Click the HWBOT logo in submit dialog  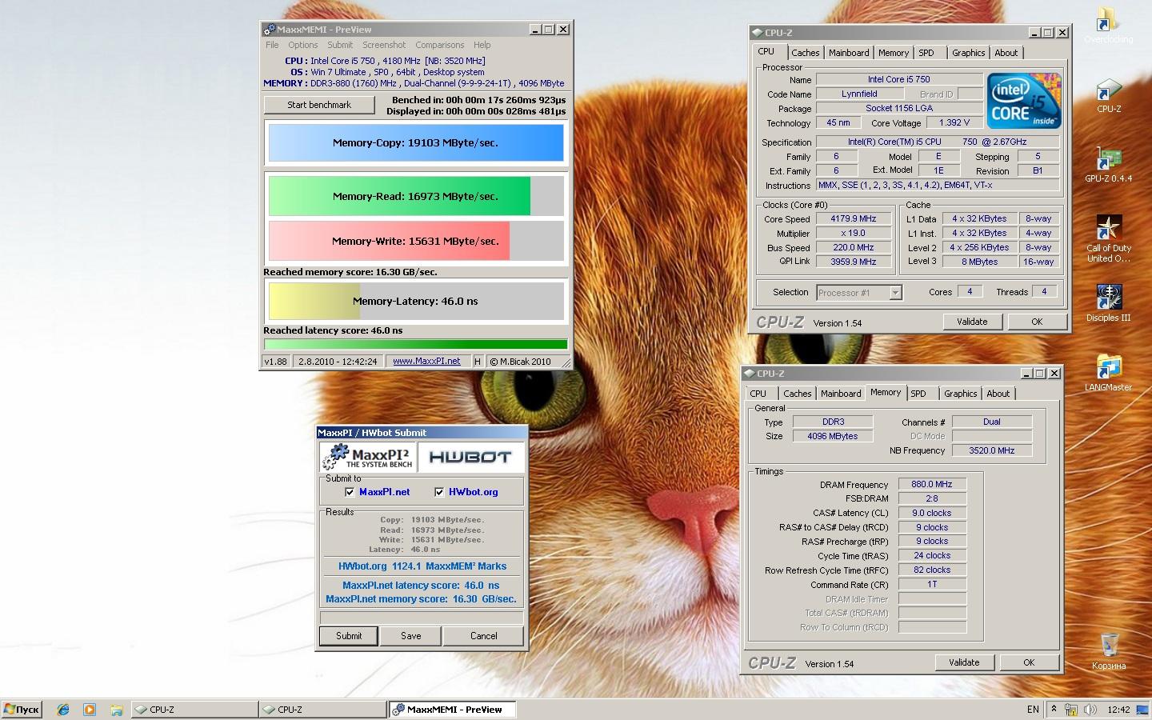point(470,457)
